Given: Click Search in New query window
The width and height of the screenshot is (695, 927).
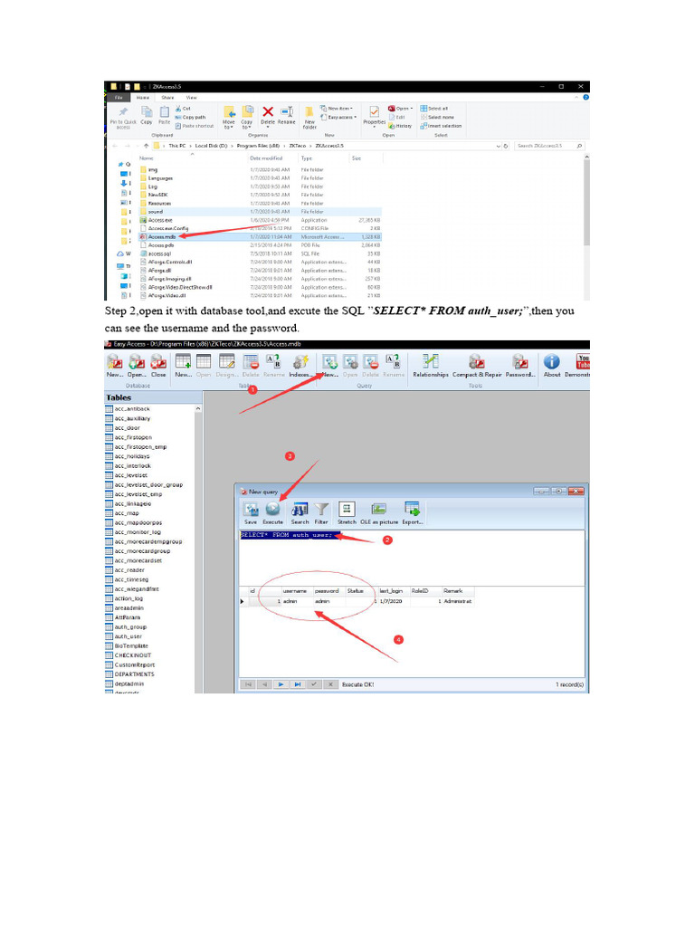Looking at the screenshot, I should (300, 513).
